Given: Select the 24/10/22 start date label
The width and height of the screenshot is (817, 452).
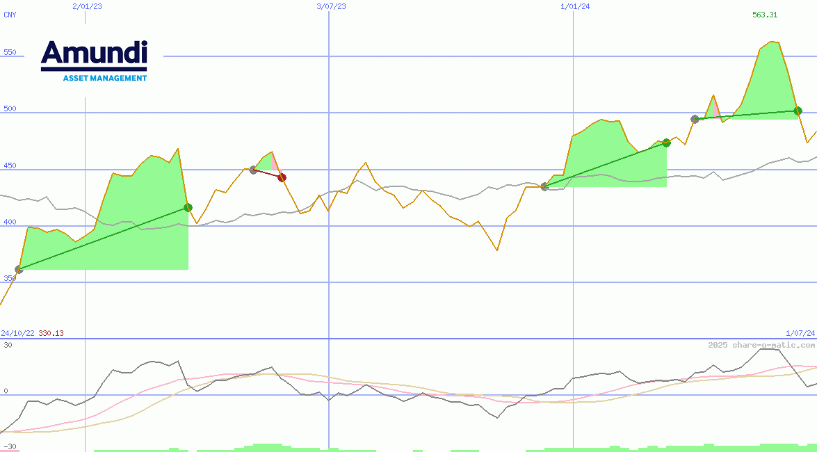Looking at the screenshot, I should pyautogui.click(x=17, y=334).
